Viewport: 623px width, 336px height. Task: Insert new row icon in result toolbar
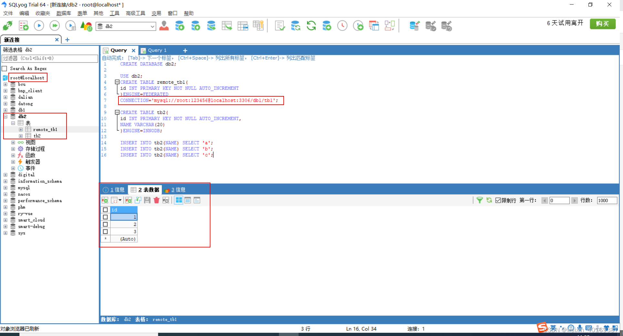click(x=128, y=200)
